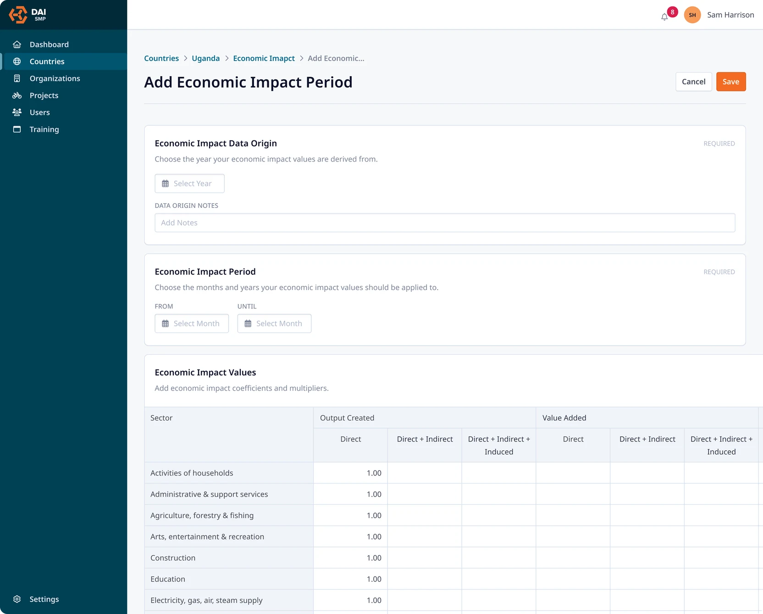Viewport: 763px width, 614px height.
Task: Go to Economic Imapct breadcrumb link
Action: click(x=264, y=58)
